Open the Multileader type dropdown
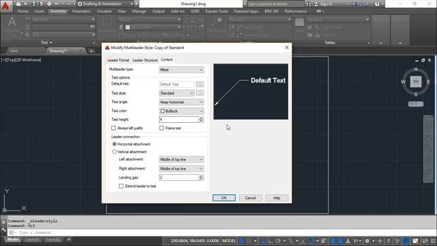437x246 pixels. coord(181,70)
